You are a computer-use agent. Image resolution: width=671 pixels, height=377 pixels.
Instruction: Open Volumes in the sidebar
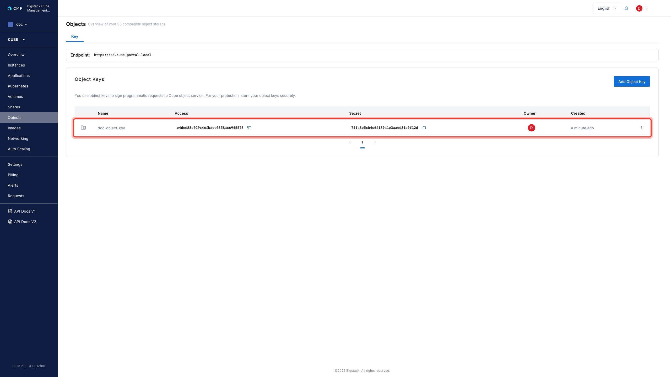pyautogui.click(x=29, y=97)
